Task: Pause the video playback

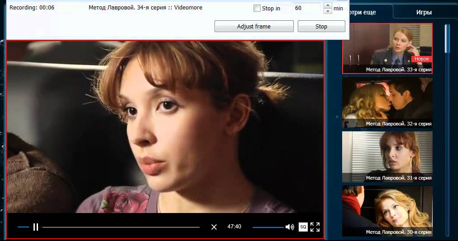Action: coord(36,227)
